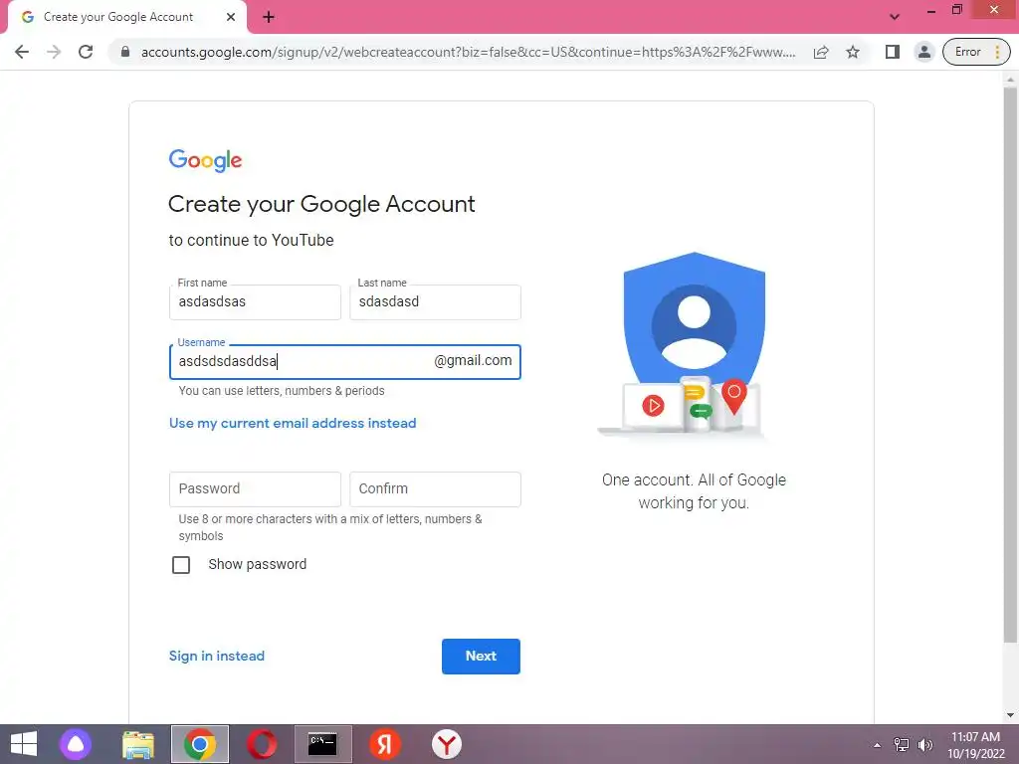Click 'One account. All of Google' text
The width and height of the screenshot is (1019, 764).
(694, 480)
